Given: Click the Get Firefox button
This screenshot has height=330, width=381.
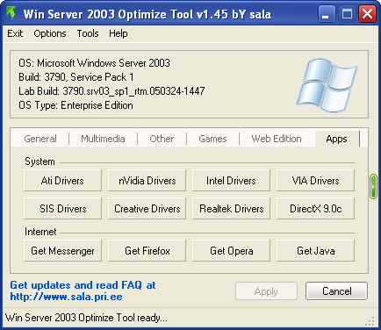Looking at the screenshot, I should (147, 251).
